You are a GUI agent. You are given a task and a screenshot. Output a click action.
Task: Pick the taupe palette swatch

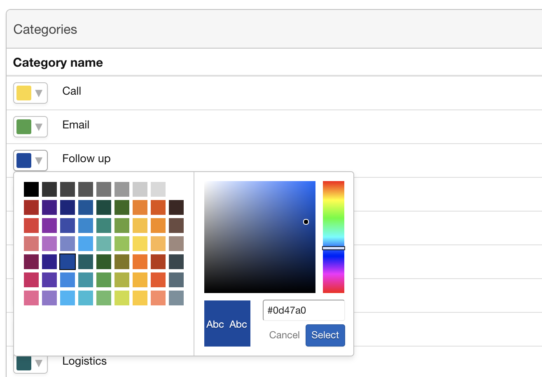point(176,244)
